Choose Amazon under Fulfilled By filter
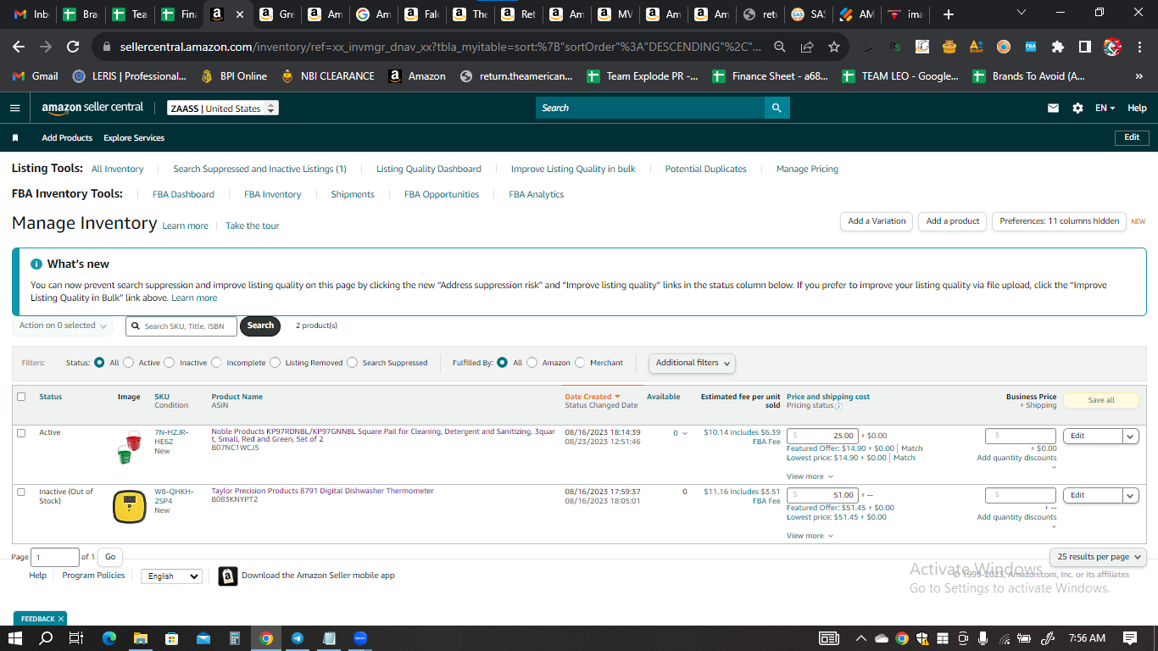 click(x=532, y=363)
